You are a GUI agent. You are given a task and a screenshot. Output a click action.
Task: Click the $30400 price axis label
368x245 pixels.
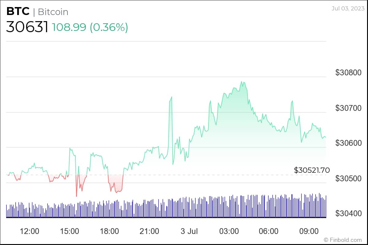(x=348, y=213)
